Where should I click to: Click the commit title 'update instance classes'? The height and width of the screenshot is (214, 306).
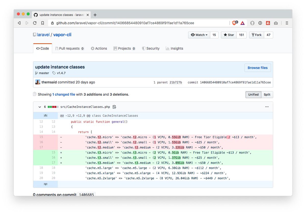click(60, 67)
